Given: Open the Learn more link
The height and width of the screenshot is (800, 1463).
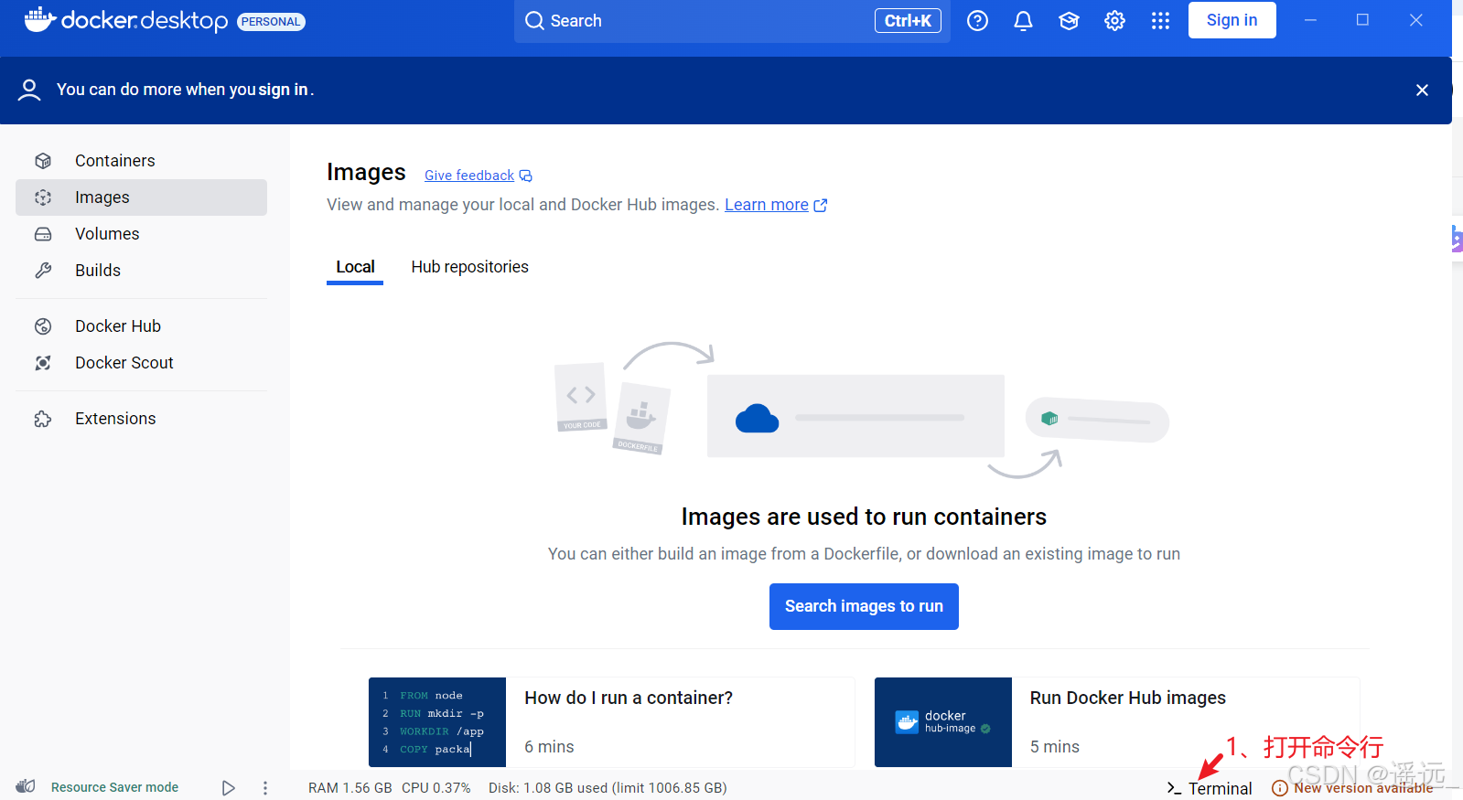Looking at the screenshot, I should point(767,205).
